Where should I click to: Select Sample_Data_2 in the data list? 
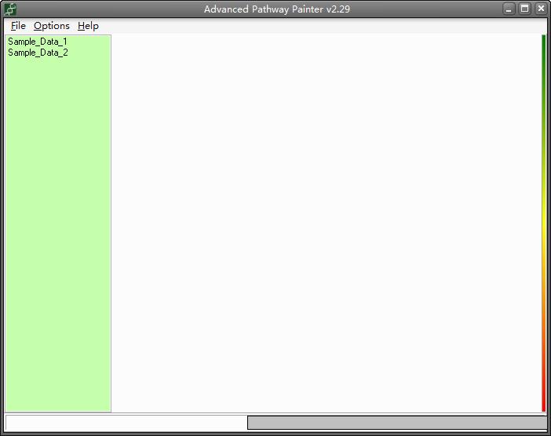(x=38, y=53)
